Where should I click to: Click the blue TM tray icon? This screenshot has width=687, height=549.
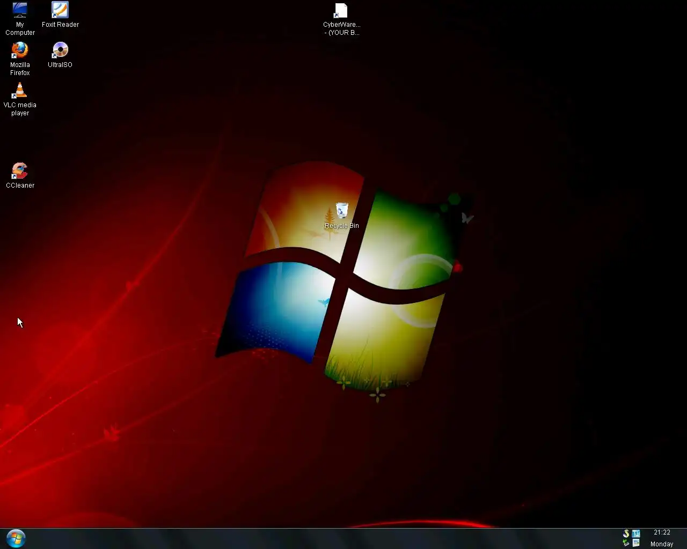click(x=636, y=533)
